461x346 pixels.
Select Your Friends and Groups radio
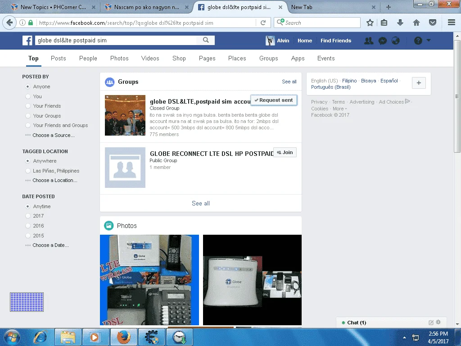point(27,125)
